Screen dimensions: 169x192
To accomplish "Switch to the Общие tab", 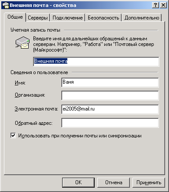I will (x=15, y=17).
